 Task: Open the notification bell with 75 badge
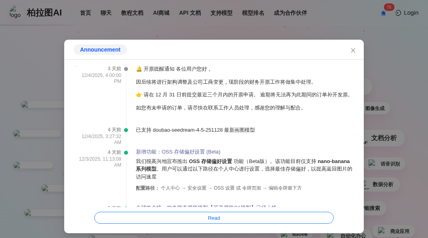tap(383, 13)
